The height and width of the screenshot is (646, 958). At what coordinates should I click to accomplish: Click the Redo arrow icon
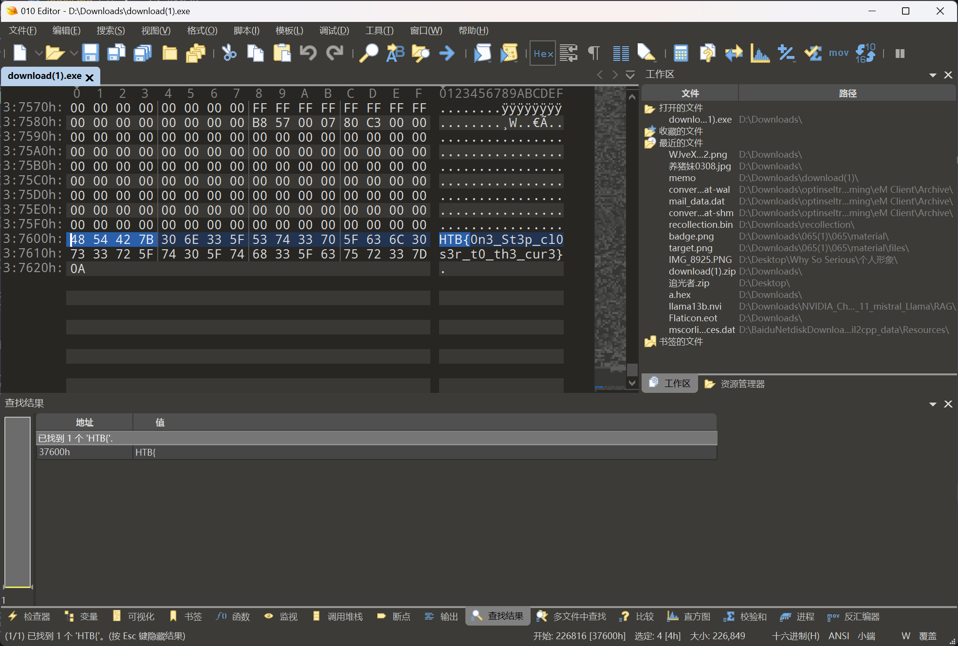(334, 53)
